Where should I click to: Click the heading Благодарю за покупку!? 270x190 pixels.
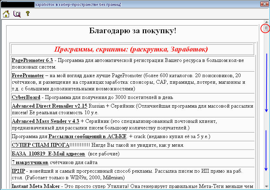tap(133, 31)
